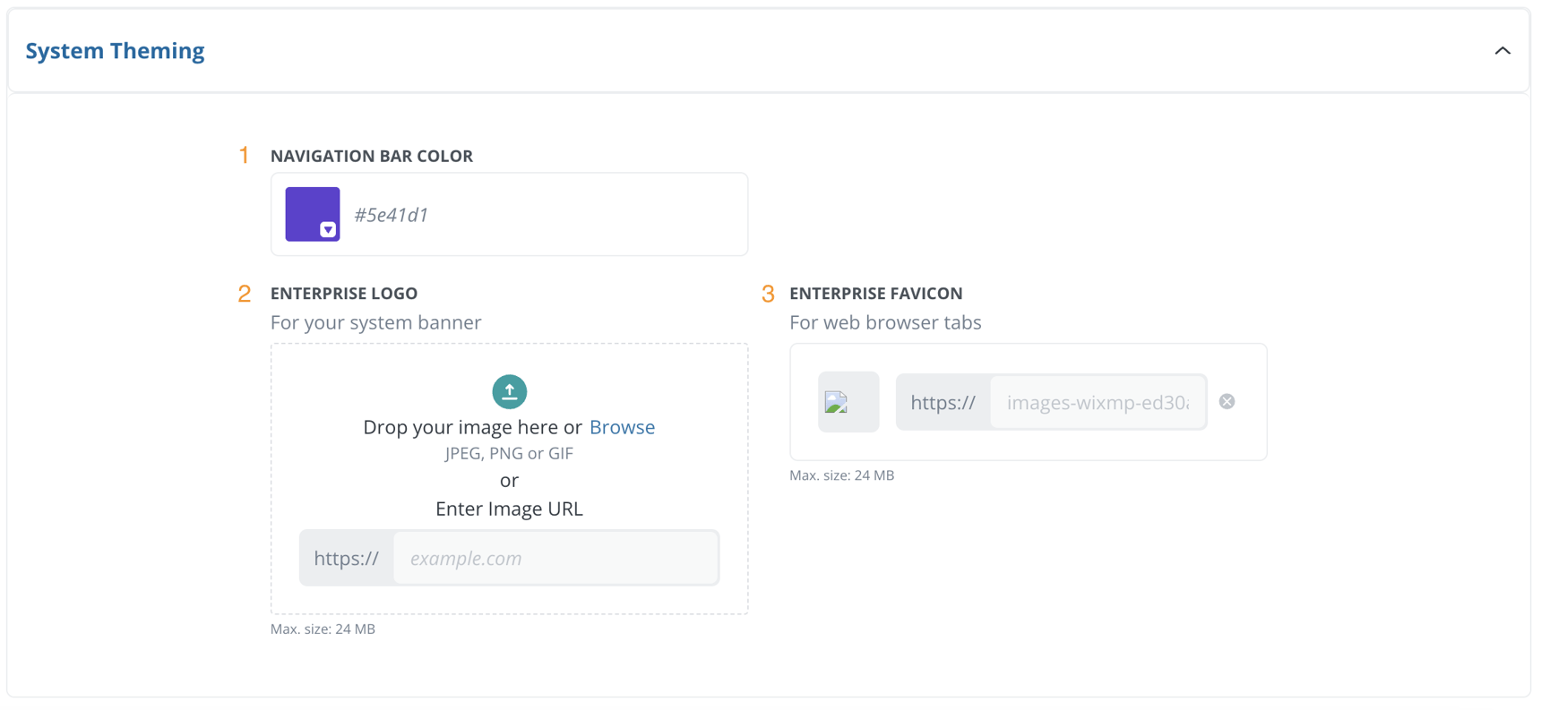Click the https:// prefix in favicon box
The image size is (1541, 710).
tap(943, 402)
